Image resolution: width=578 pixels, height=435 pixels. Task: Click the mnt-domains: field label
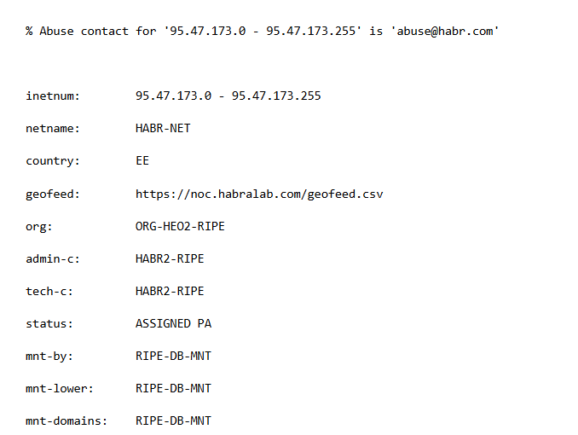click(x=66, y=421)
